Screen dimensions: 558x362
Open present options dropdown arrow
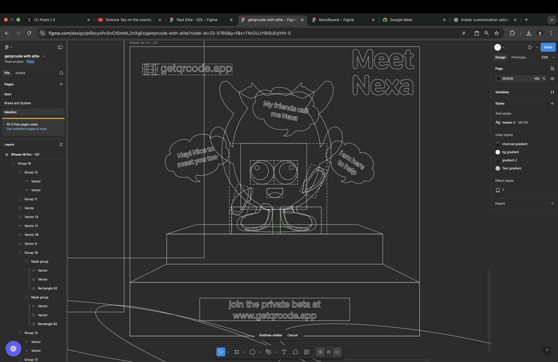click(537, 47)
